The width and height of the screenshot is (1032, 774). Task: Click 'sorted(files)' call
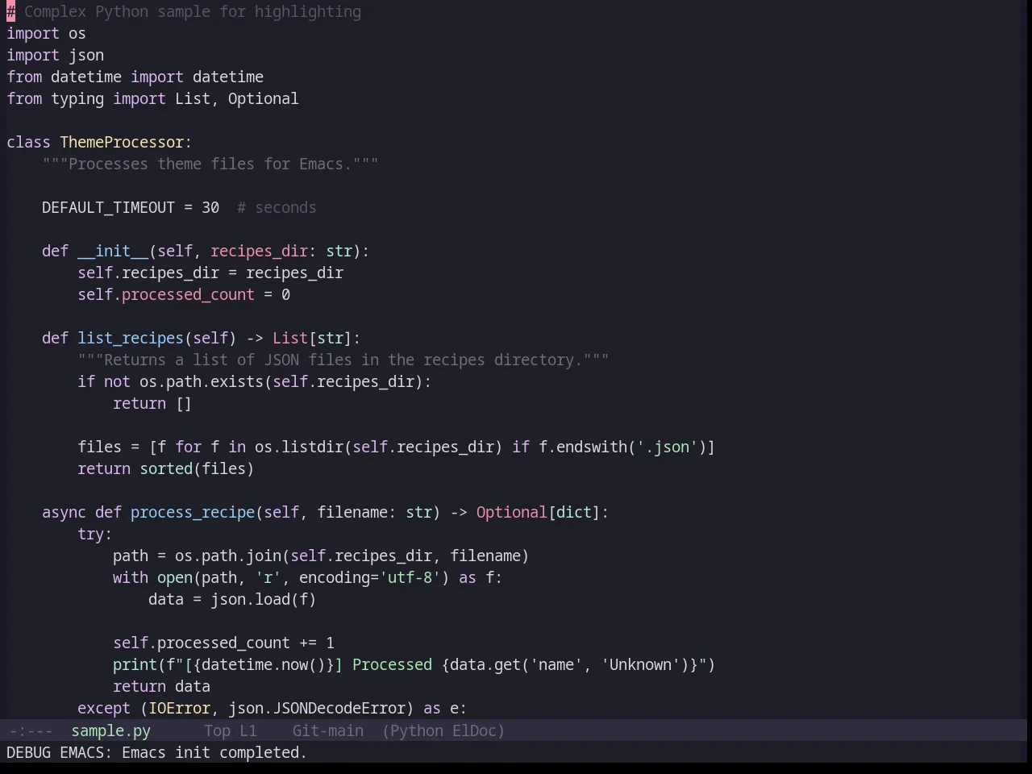(x=197, y=468)
